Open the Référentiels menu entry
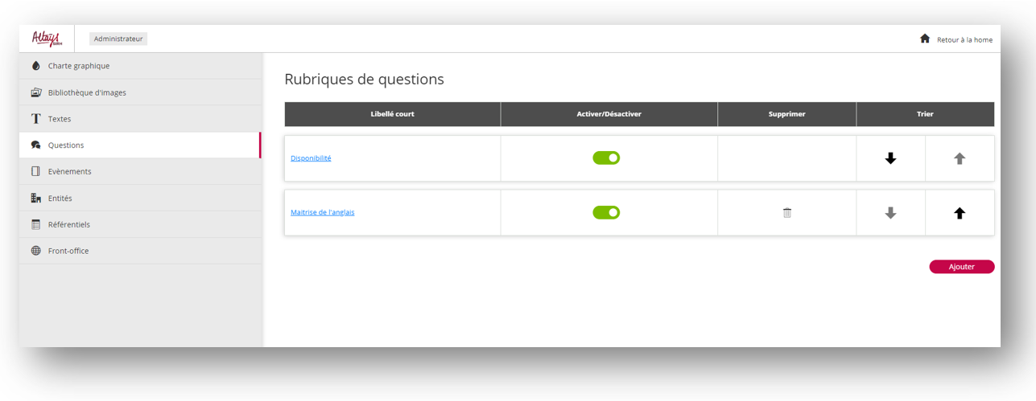This screenshot has width=1036, height=401. click(69, 224)
